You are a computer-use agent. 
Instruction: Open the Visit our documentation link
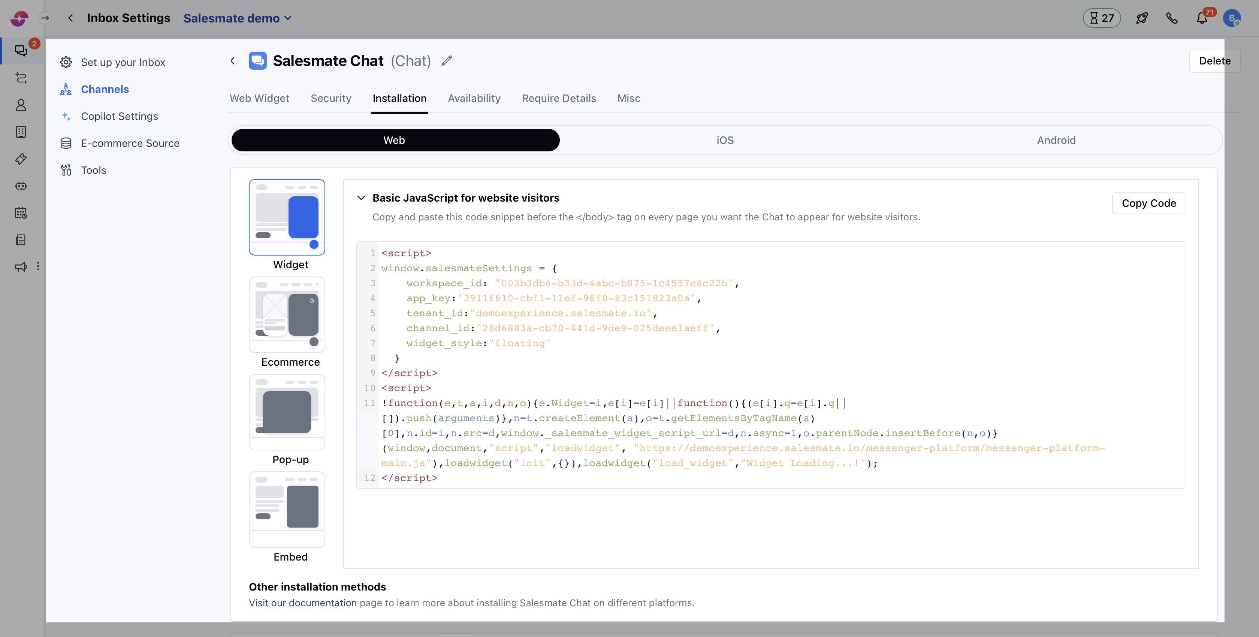[302, 603]
